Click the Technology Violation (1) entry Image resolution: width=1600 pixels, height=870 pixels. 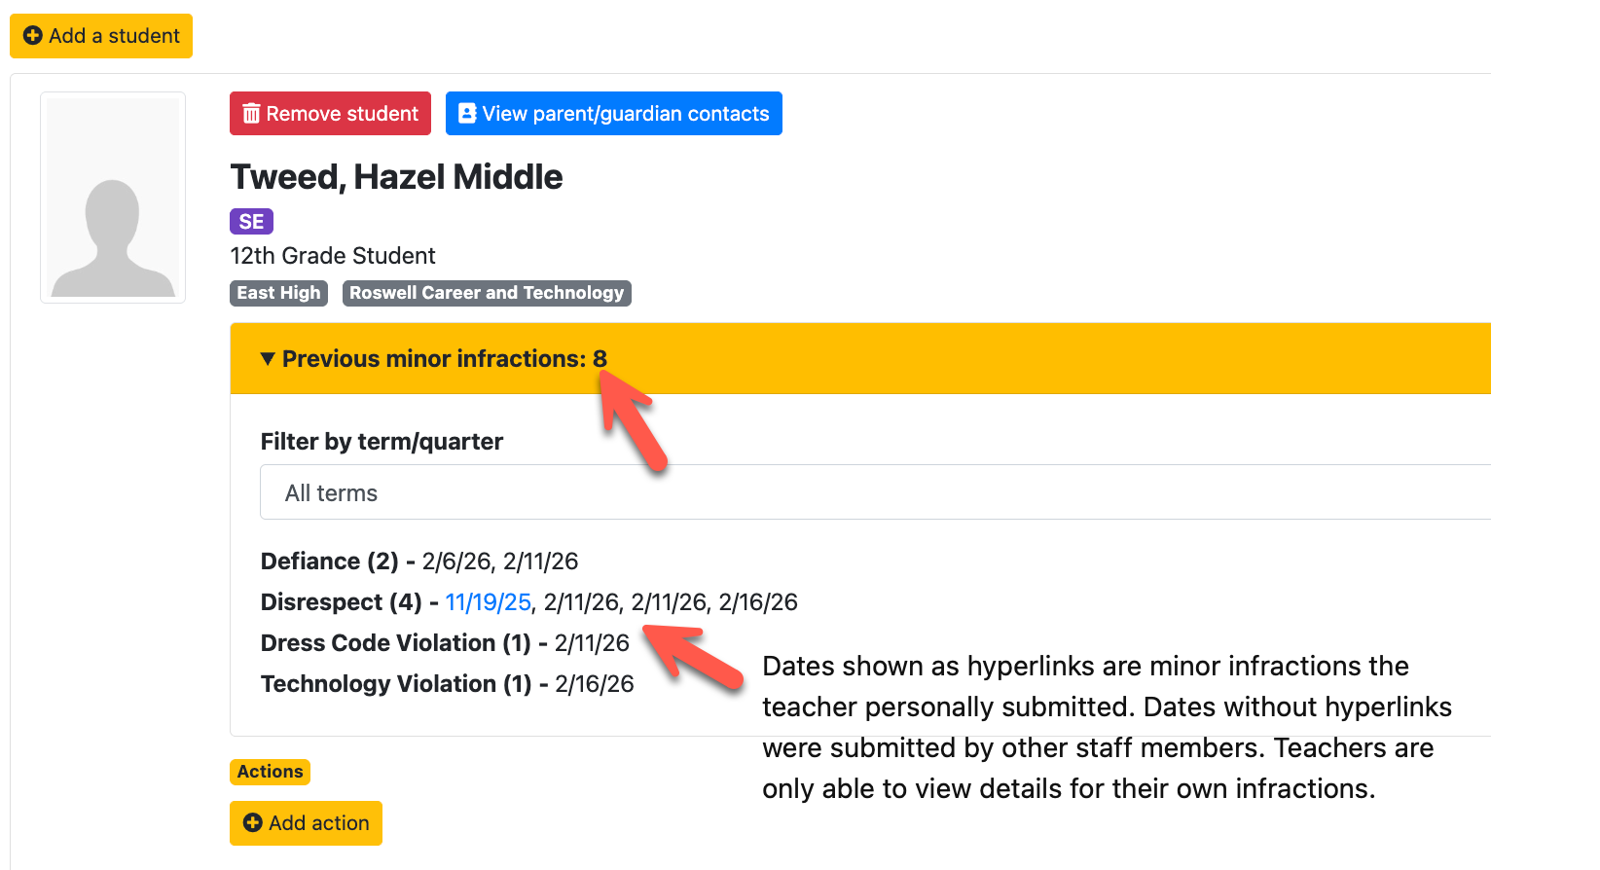(x=395, y=684)
